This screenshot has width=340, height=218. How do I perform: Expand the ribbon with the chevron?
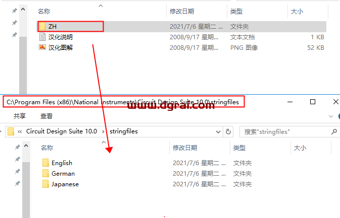point(331,116)
